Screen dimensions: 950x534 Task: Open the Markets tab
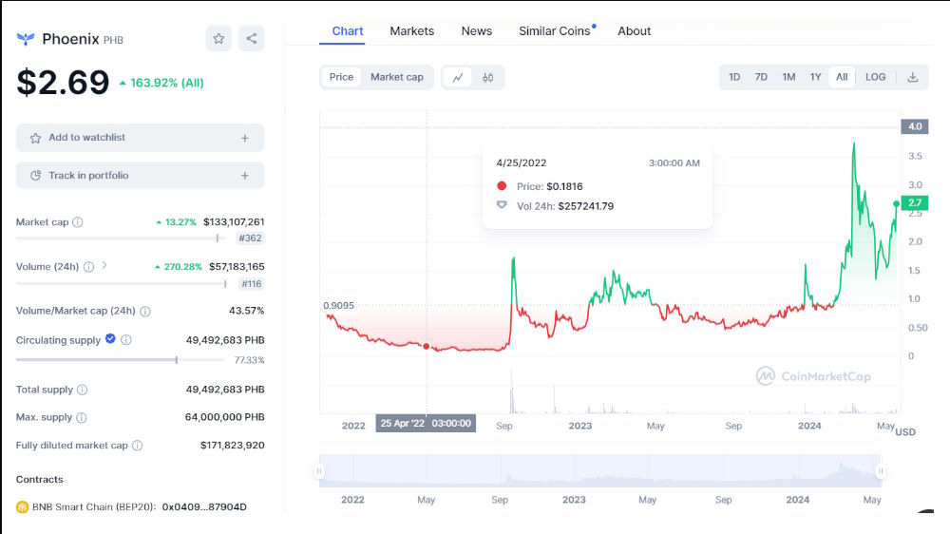(x=412, y=31)
